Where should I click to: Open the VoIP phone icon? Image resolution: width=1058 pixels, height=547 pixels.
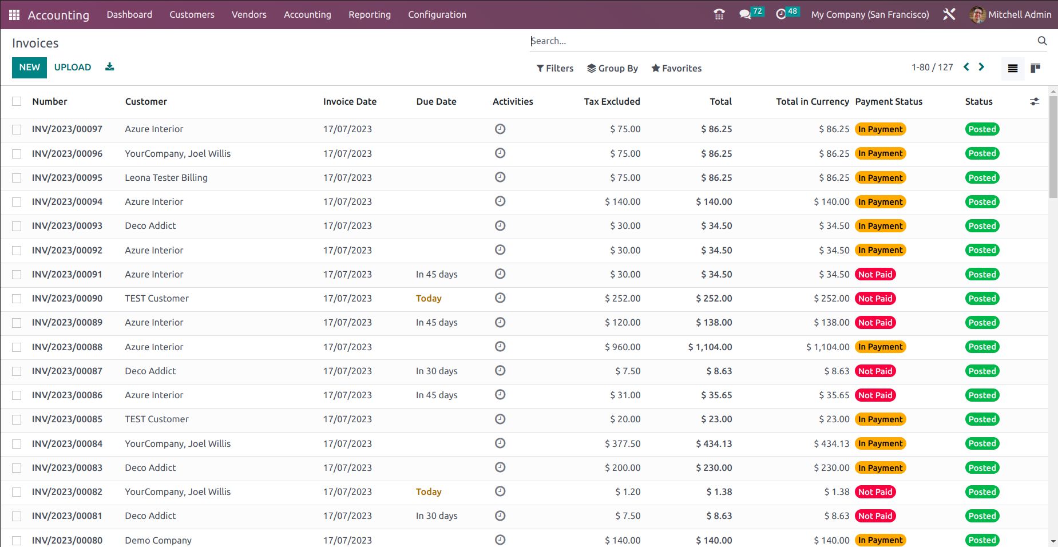[x=719, y=14]
